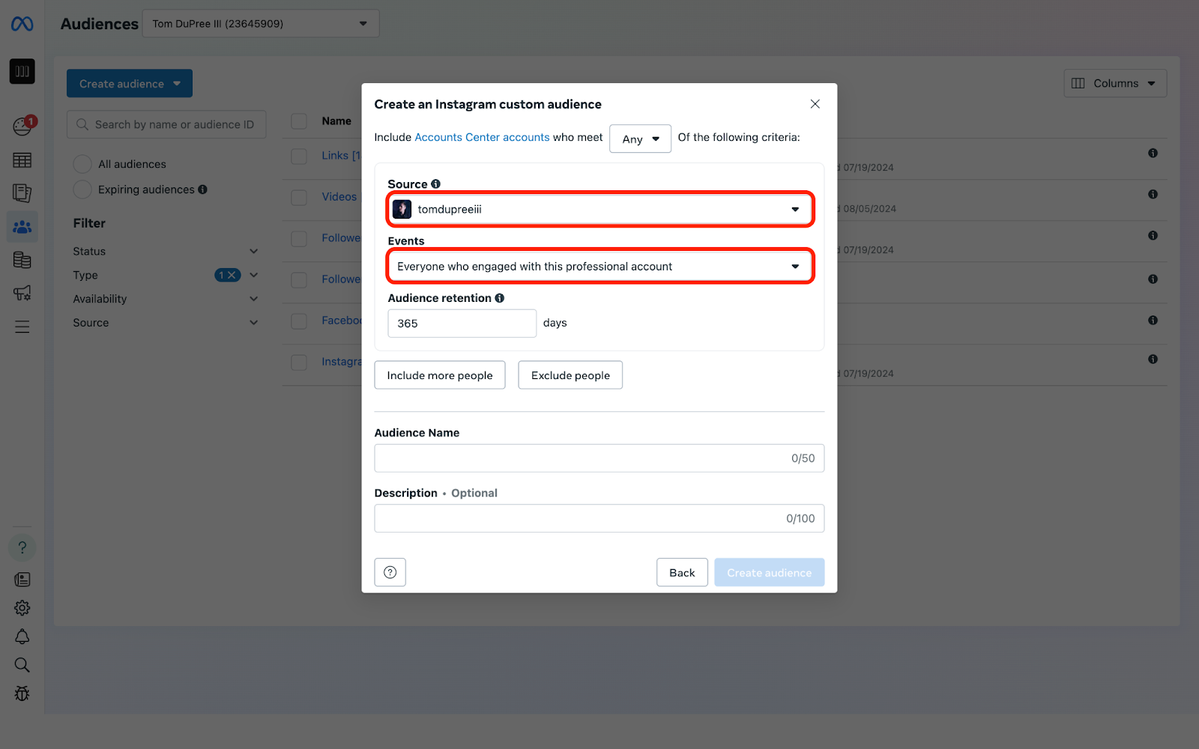Screen dimensions: 1199x749
Task: Click the Description optional input field
Action: click(599, 518)
